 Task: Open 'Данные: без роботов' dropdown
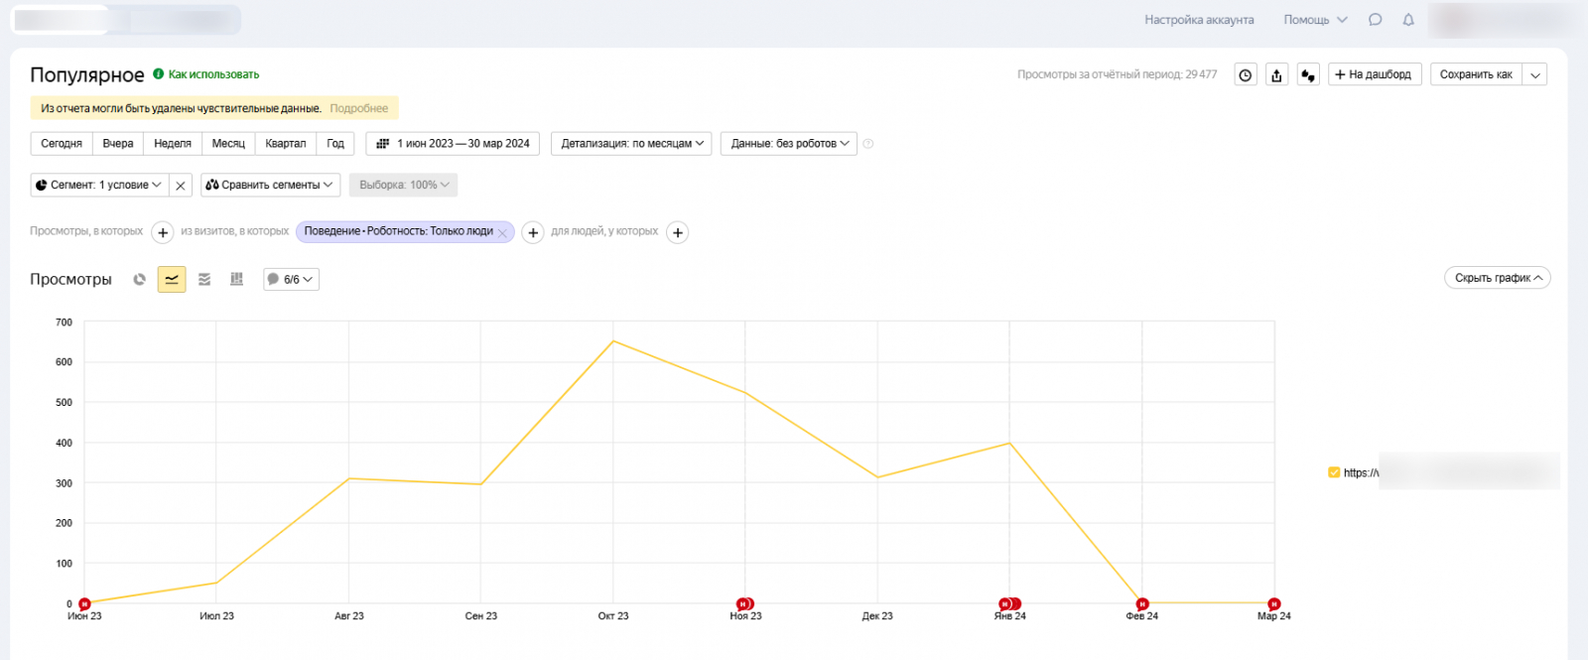pos(789,144)
